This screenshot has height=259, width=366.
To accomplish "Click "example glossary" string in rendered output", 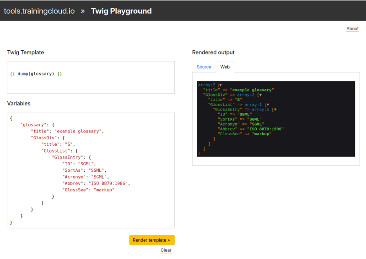I will pyautogui.click(x=252, y=90).
